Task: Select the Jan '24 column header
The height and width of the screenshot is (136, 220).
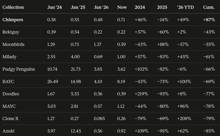Action: [54, 7]
